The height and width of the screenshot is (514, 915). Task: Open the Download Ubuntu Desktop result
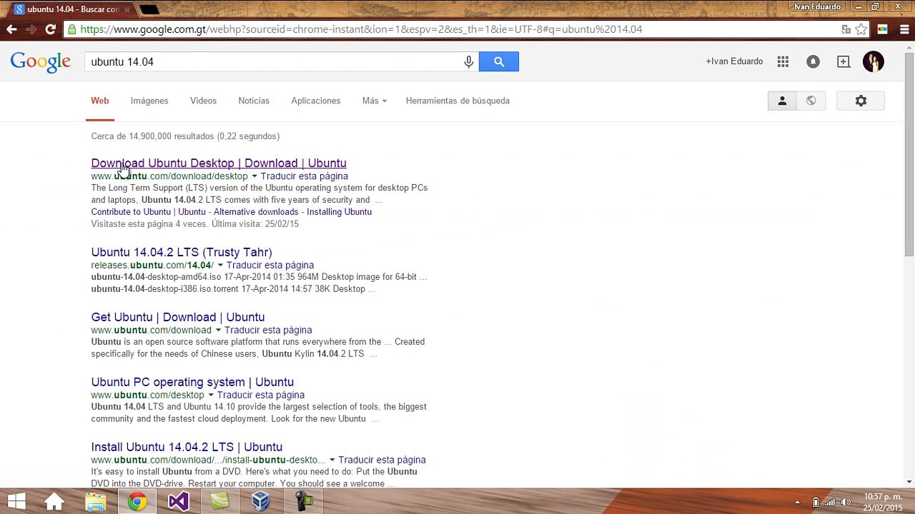219,163
